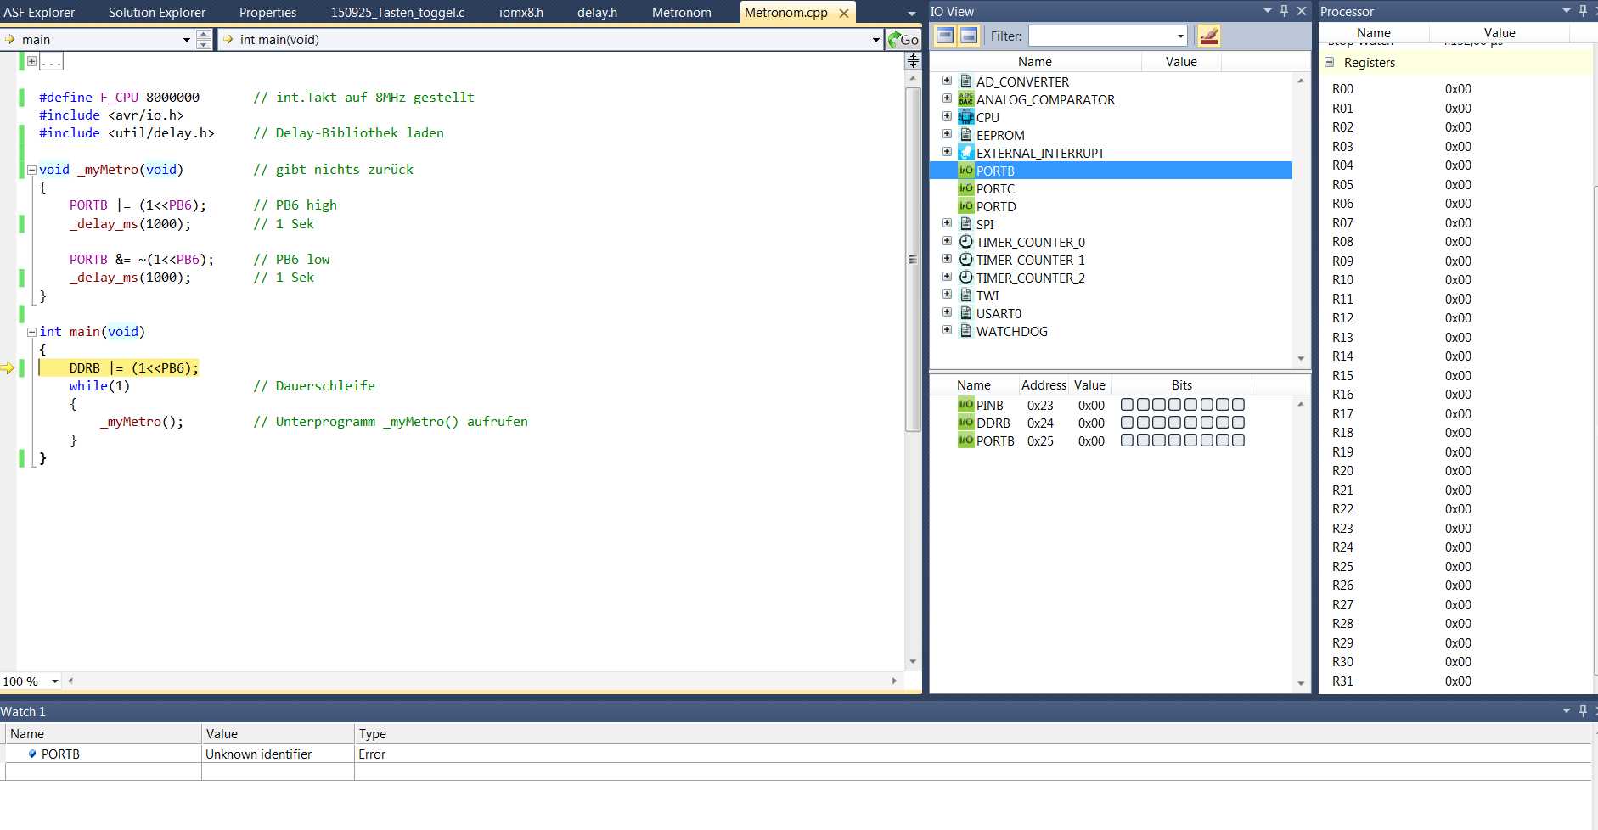Select the TIMER_COUNTER_2 clock icon
The height and width of the screenshot is (830, 1598).
(965, 277)
